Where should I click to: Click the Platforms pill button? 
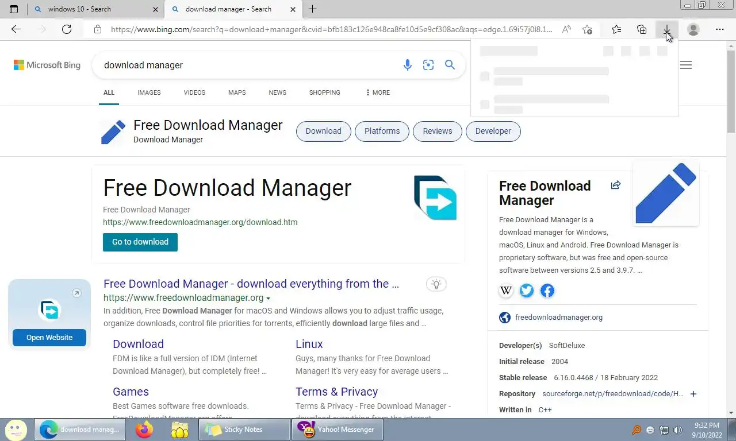click(x=382, y=131)
